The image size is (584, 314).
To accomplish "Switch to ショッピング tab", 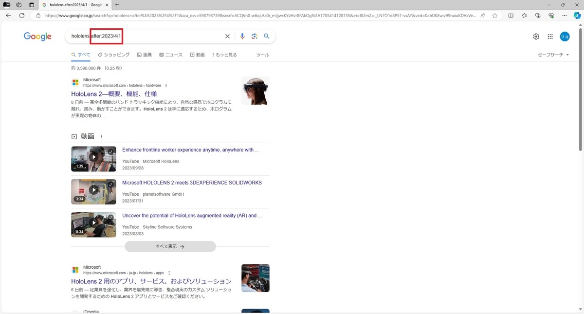I will [114, 55].
